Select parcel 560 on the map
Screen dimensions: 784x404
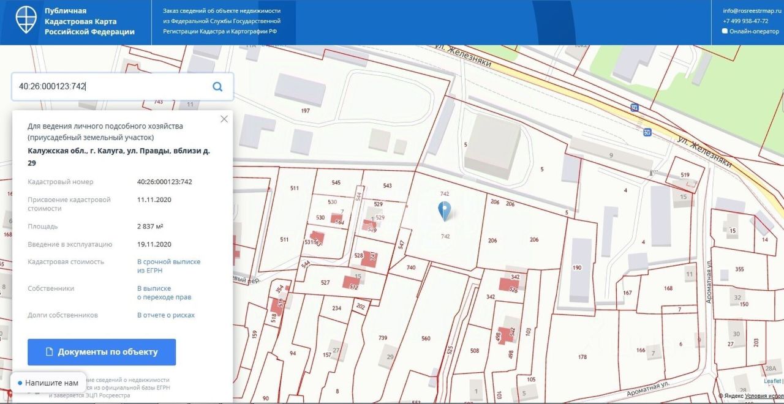(x=426, y=338)
